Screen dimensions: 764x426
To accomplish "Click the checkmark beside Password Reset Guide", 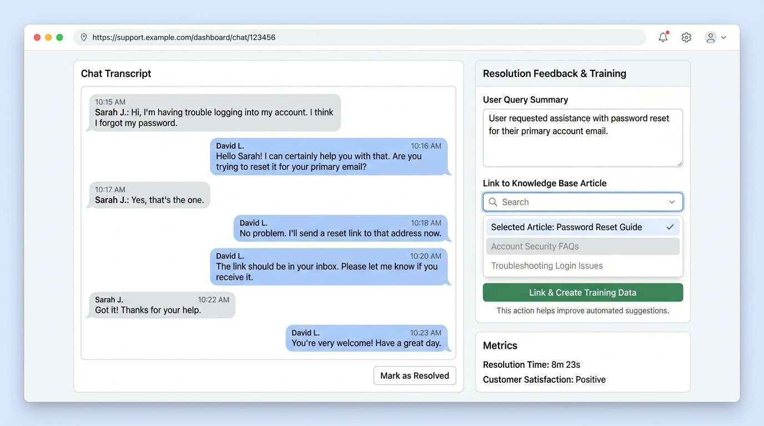I will click(670, 227).
